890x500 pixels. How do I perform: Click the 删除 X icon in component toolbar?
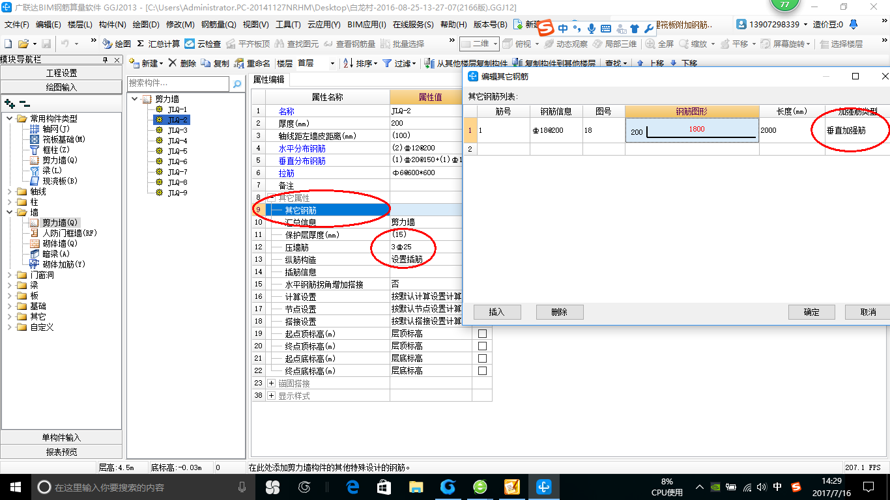173,63
